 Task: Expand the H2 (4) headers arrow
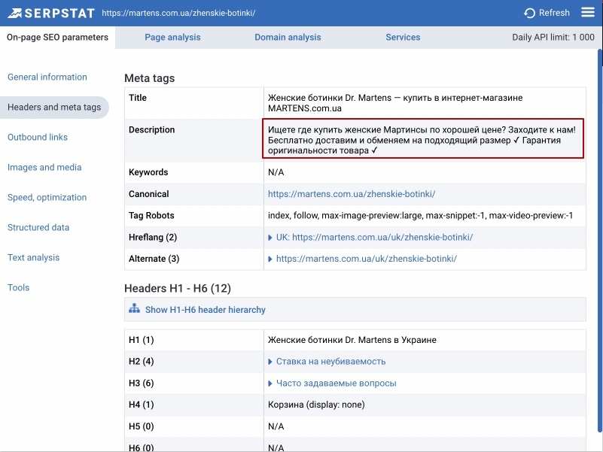(x=270, y=362)
